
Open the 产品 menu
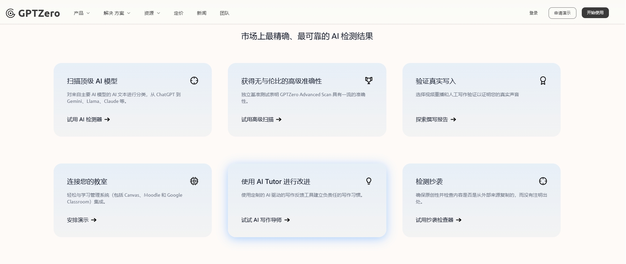[x=82, y=13]
